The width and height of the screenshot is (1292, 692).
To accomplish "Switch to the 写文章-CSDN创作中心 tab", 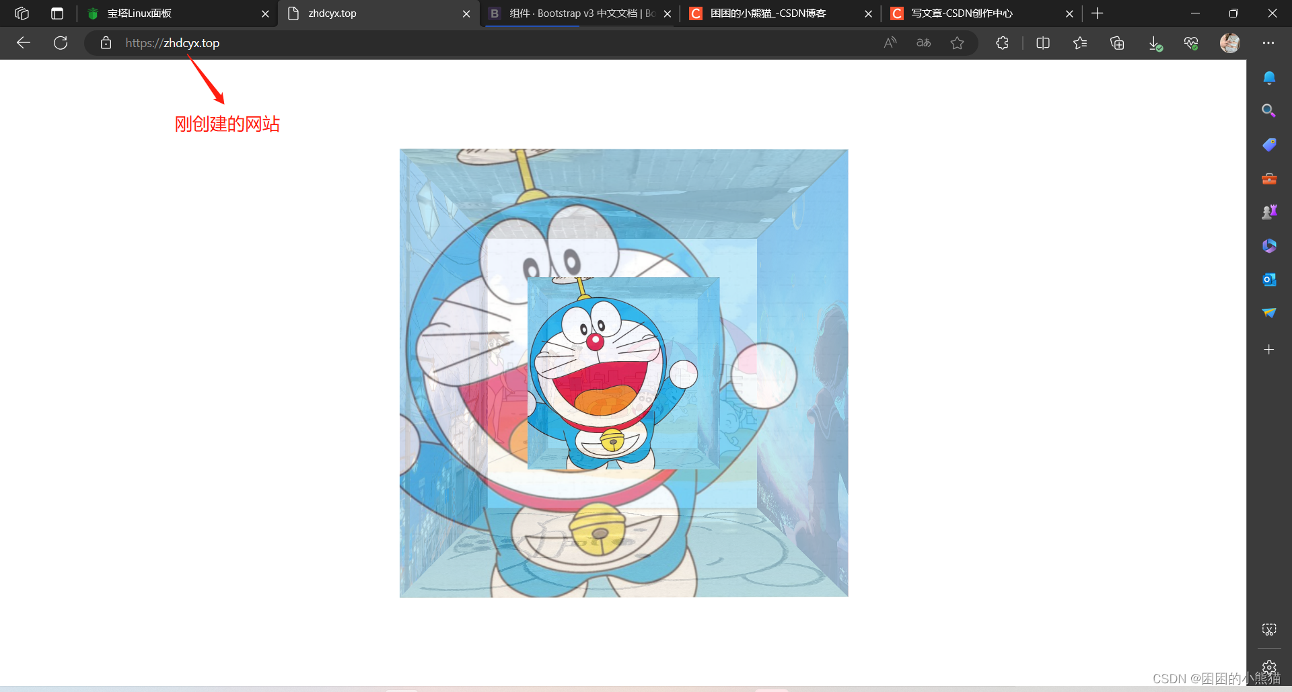I will [x=981, y=13].
